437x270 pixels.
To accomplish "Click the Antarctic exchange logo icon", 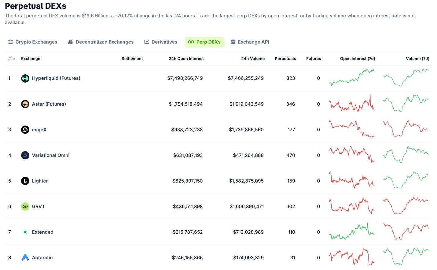I will coord(25,258).
